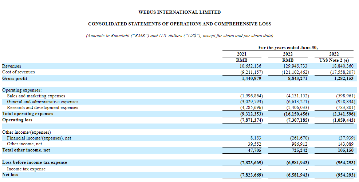The image size is (359, 182).
Task: Select the 1,440,979 gross profit value
Action: [249, 78]
